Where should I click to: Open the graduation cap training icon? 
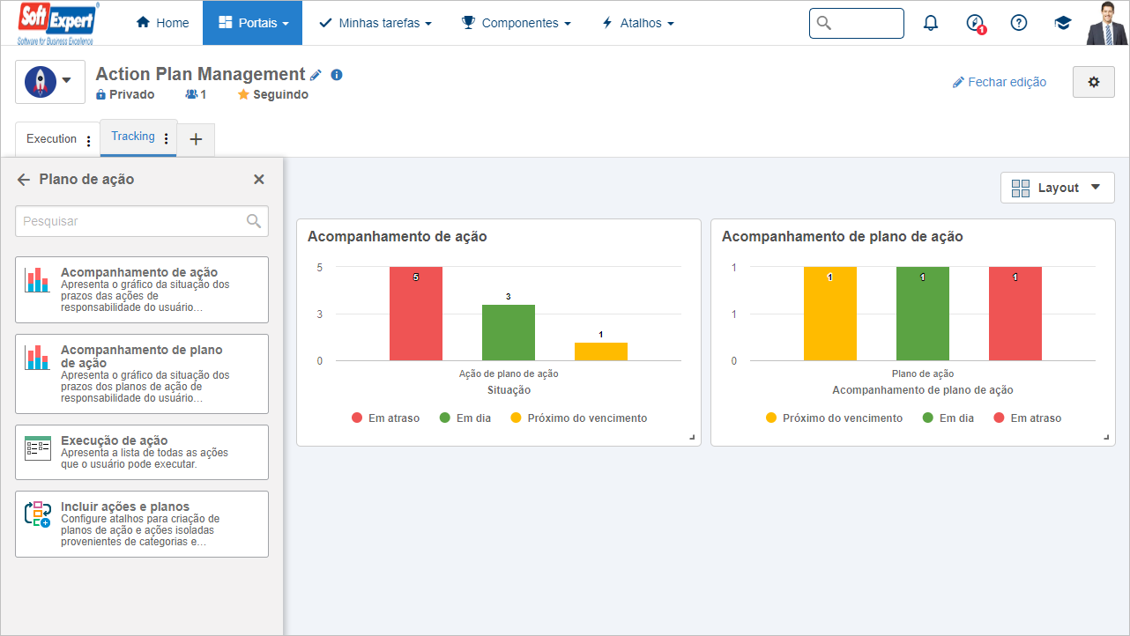1063,23
